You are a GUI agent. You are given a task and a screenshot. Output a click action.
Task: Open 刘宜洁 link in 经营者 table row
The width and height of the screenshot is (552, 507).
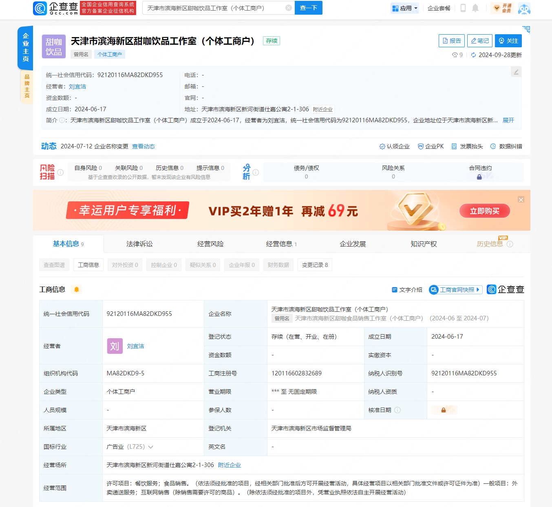[x=135, y=346]
